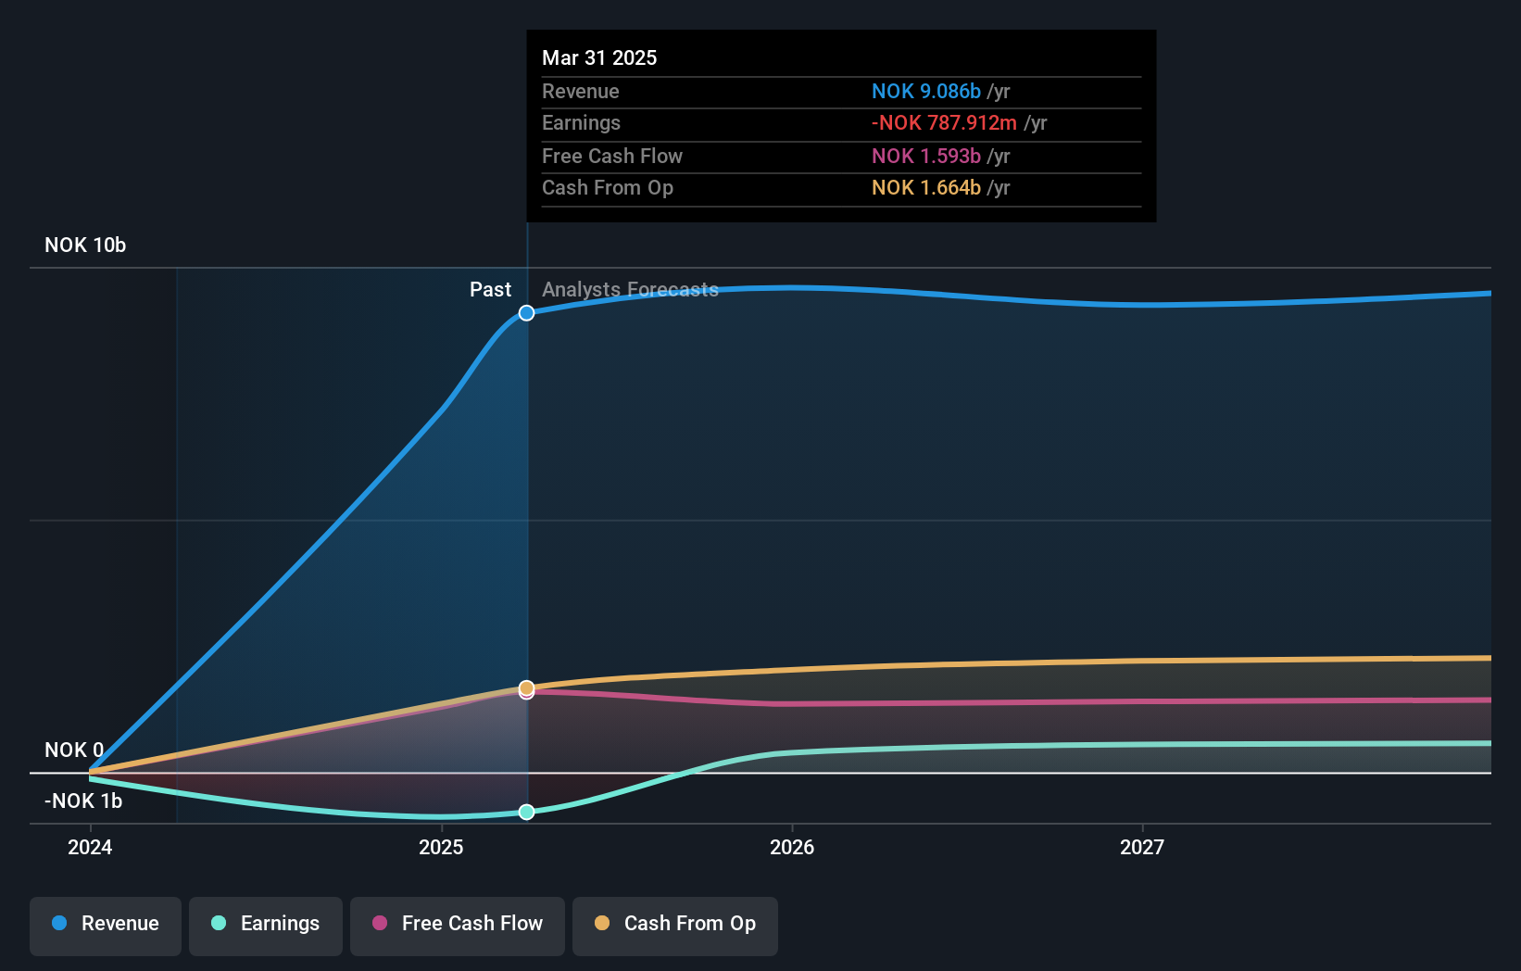Click the NOK 1.593b free cash flow value
The width and height of the screenshot is (1521, 971).
[926, 156]
